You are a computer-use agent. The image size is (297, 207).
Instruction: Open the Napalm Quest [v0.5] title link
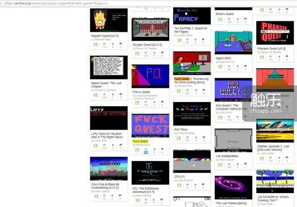105,36
